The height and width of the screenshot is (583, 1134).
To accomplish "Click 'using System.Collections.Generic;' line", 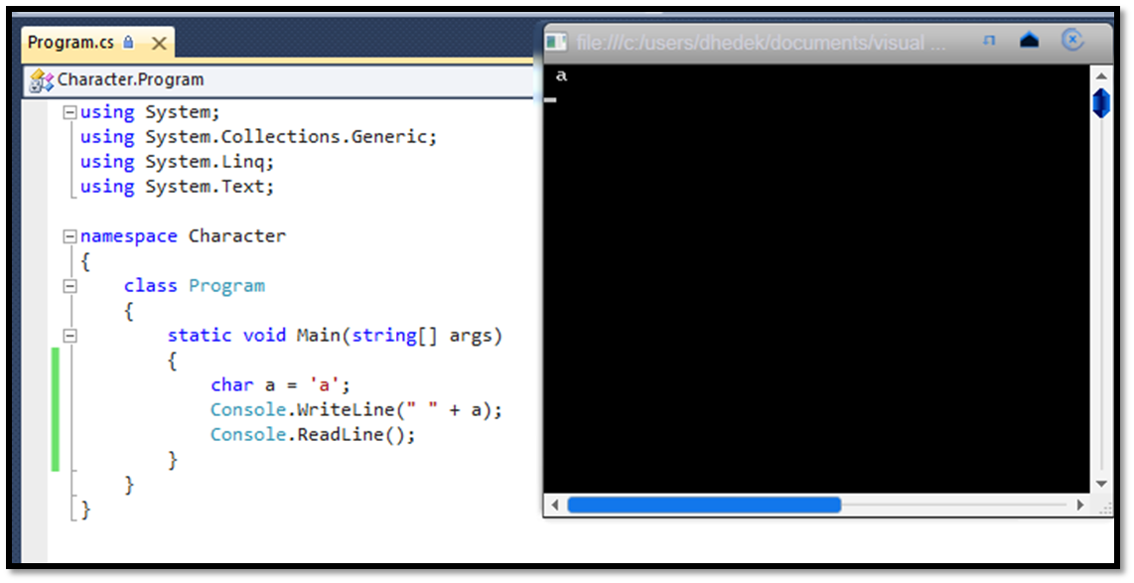I will (258, 137).
